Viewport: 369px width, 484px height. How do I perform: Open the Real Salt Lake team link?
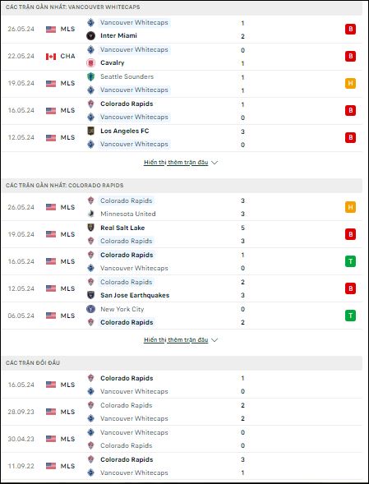122,228
